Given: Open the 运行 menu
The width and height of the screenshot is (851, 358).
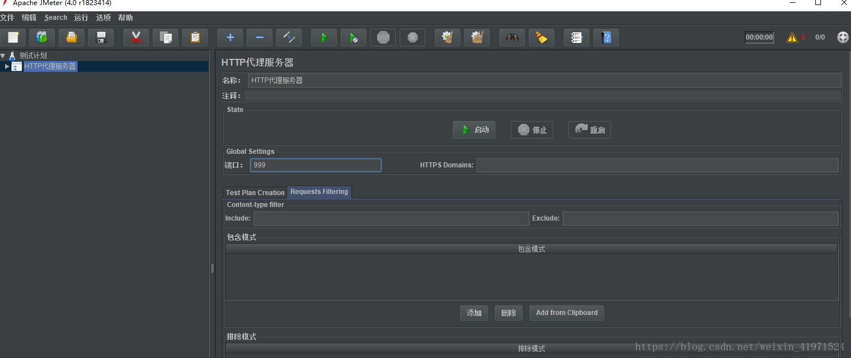Looking at the screenshot, I should pyautogui.click(x=81, y=18).
